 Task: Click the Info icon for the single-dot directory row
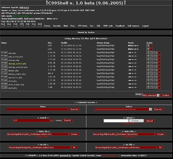[148, 45]
